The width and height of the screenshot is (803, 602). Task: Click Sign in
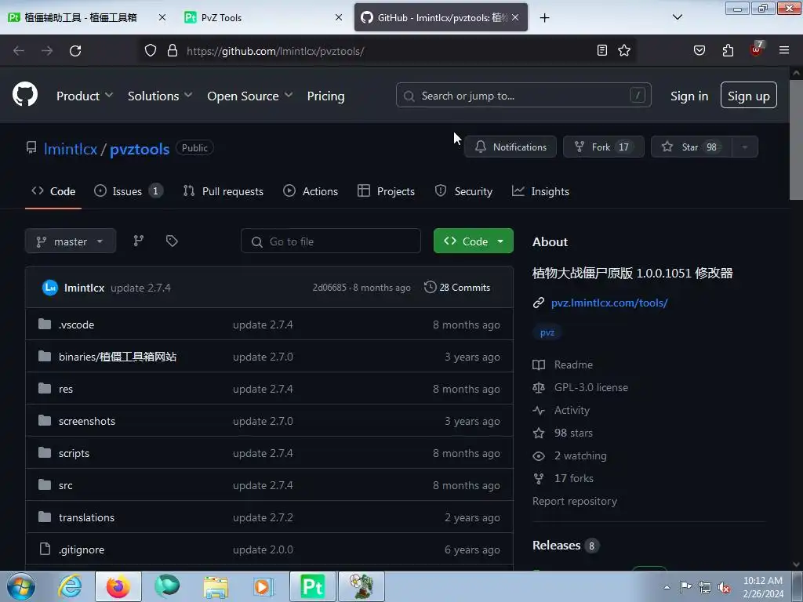click(689, 96)
